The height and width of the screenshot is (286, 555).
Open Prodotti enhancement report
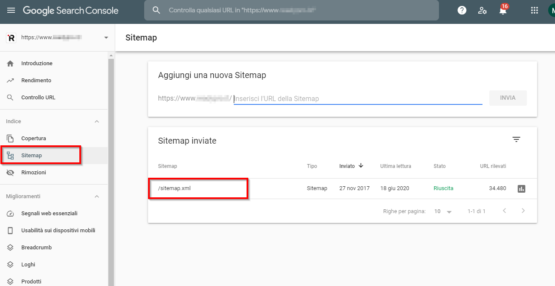click(31, 282)
